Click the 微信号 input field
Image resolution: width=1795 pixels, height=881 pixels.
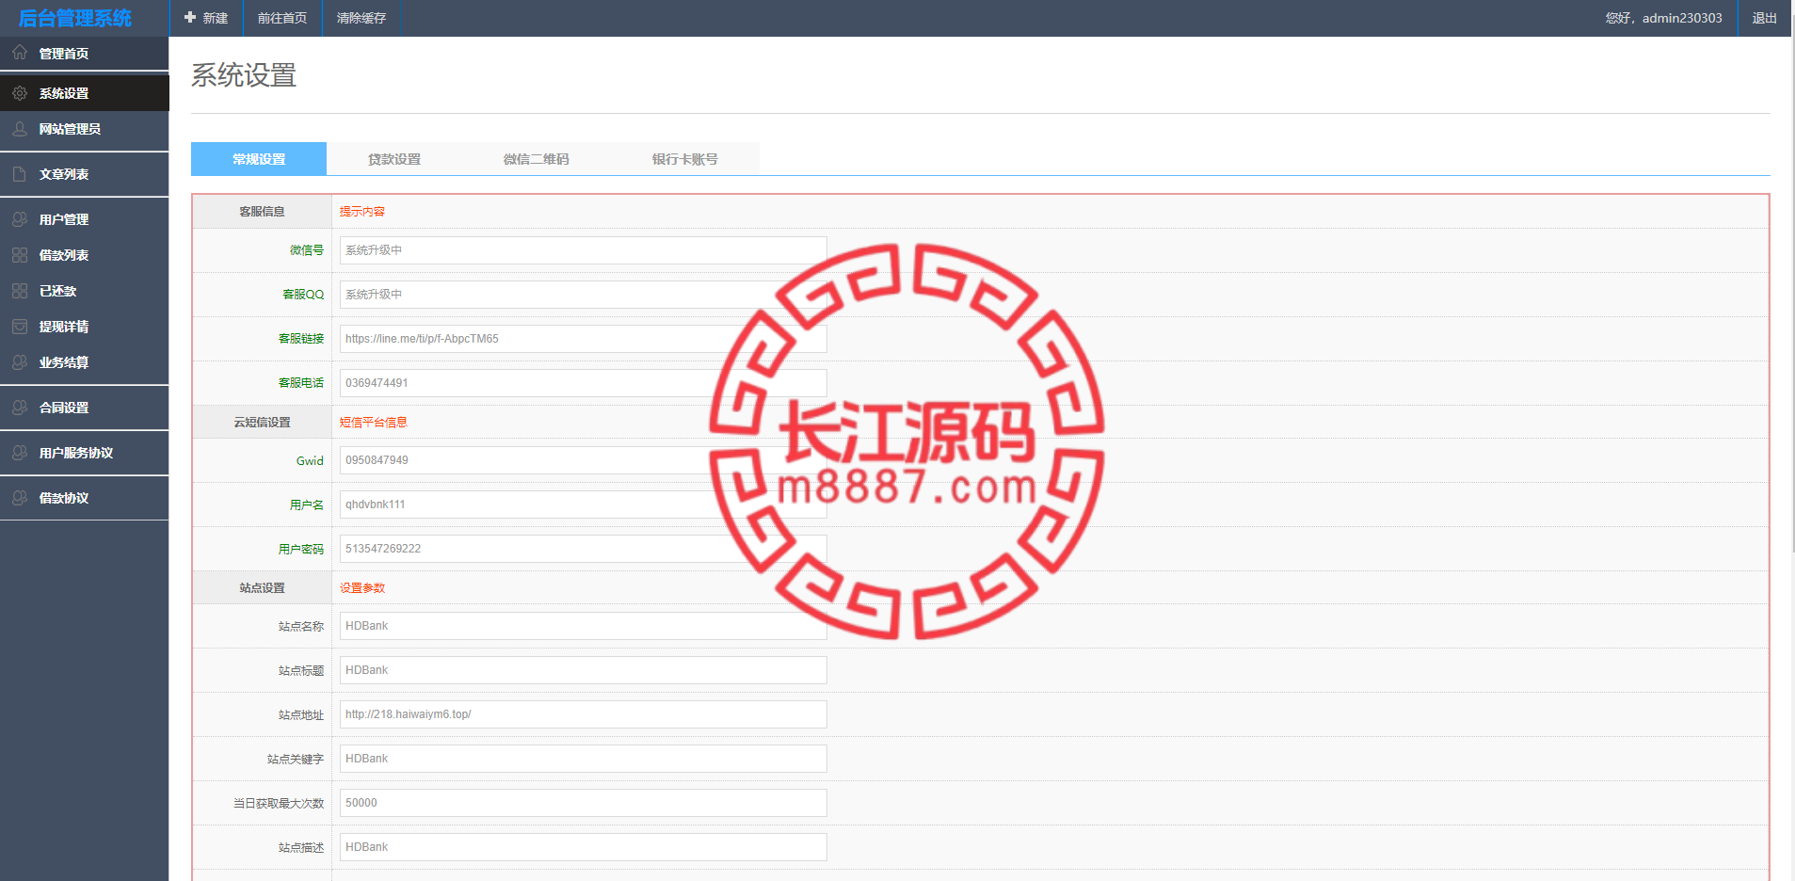point(584,250)
